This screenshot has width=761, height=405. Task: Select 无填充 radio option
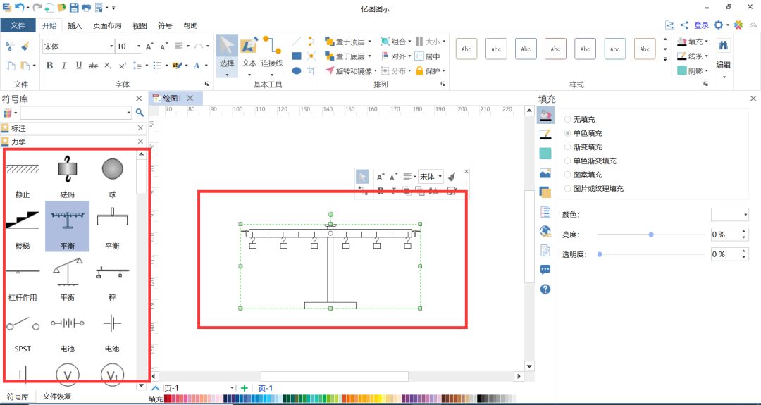(x=568, y=120)
